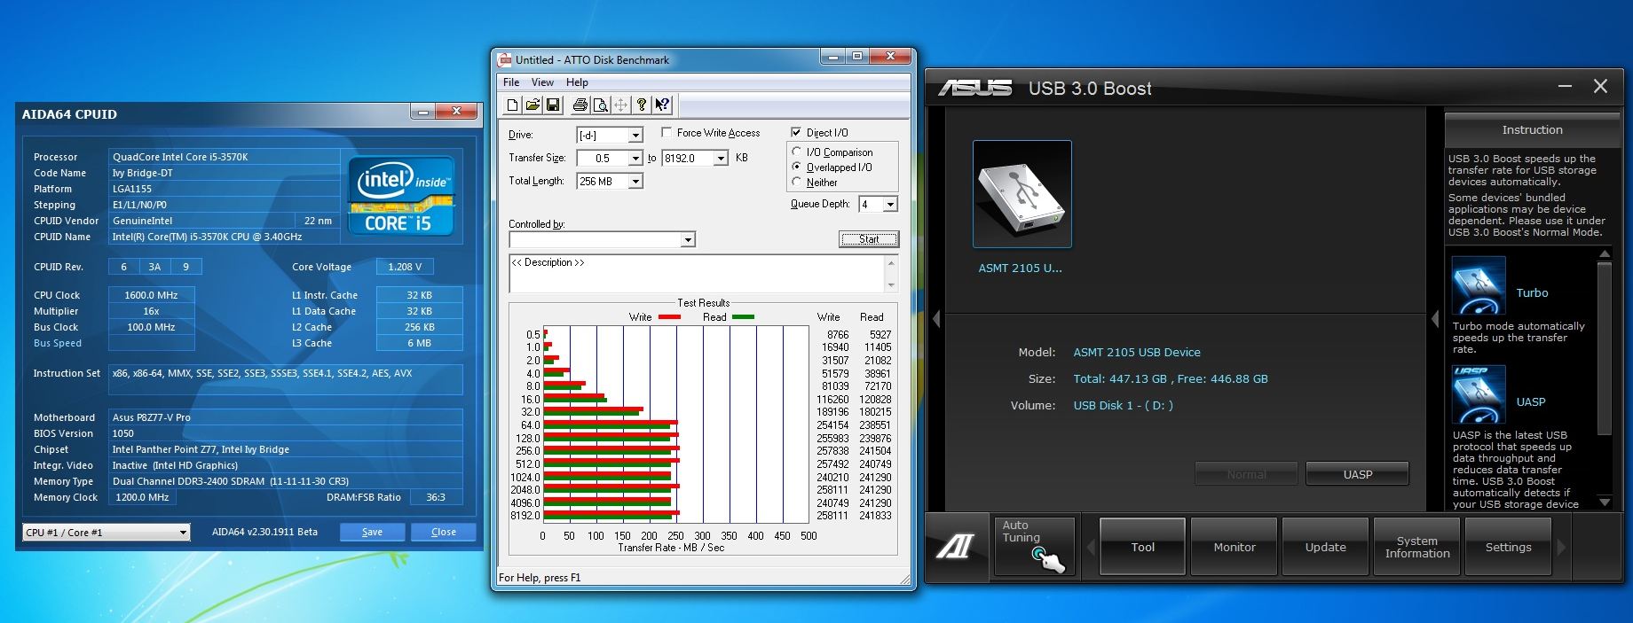
Task: Select the I/O Comparison radio button
Action: [796, 152]
